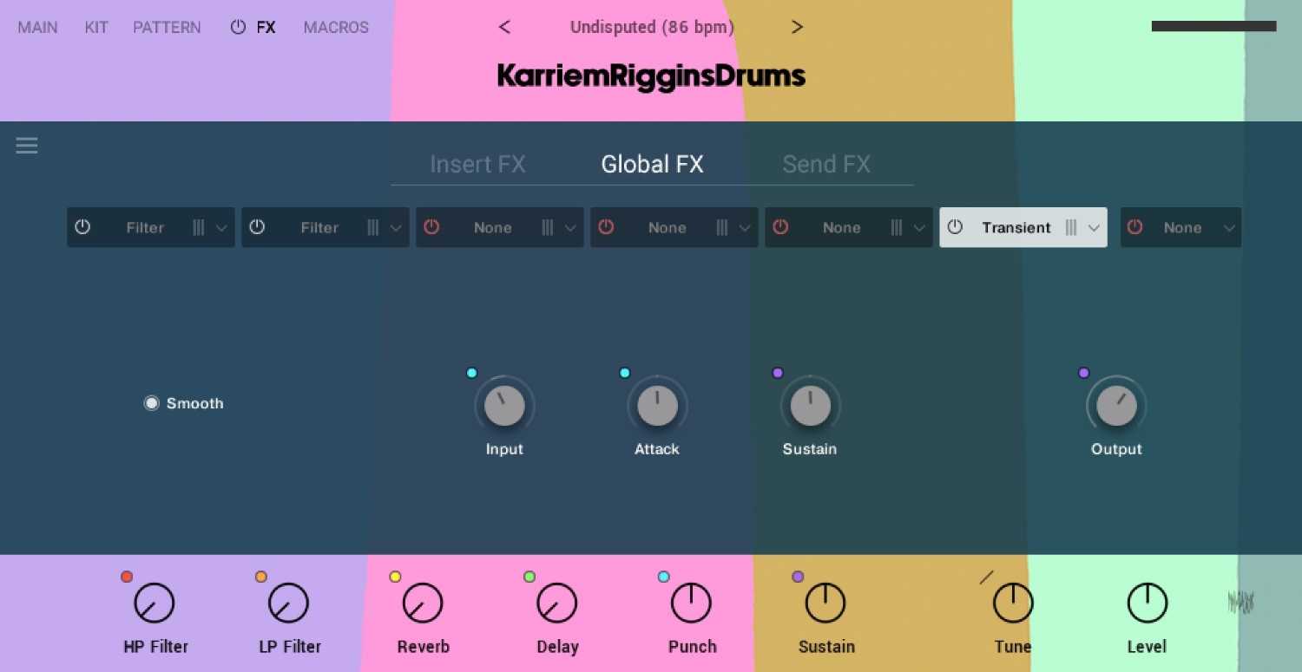Open the effect dropdown on the last None slot

(x=1230, y=227)
